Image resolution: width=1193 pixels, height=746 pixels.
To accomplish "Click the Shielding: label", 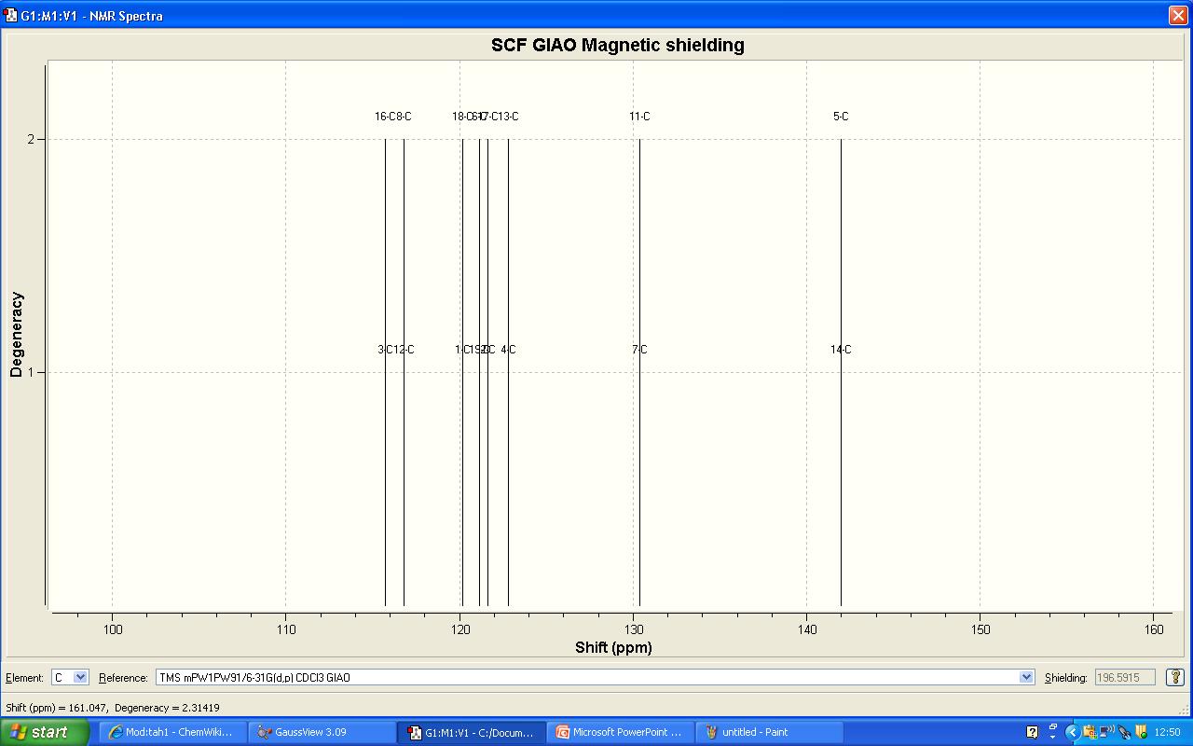I will point(1065,678).
